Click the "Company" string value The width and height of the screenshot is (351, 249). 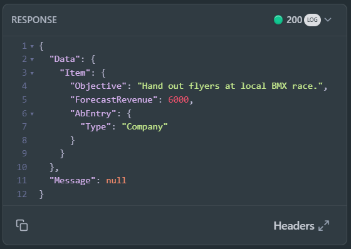tap(145, 127)
